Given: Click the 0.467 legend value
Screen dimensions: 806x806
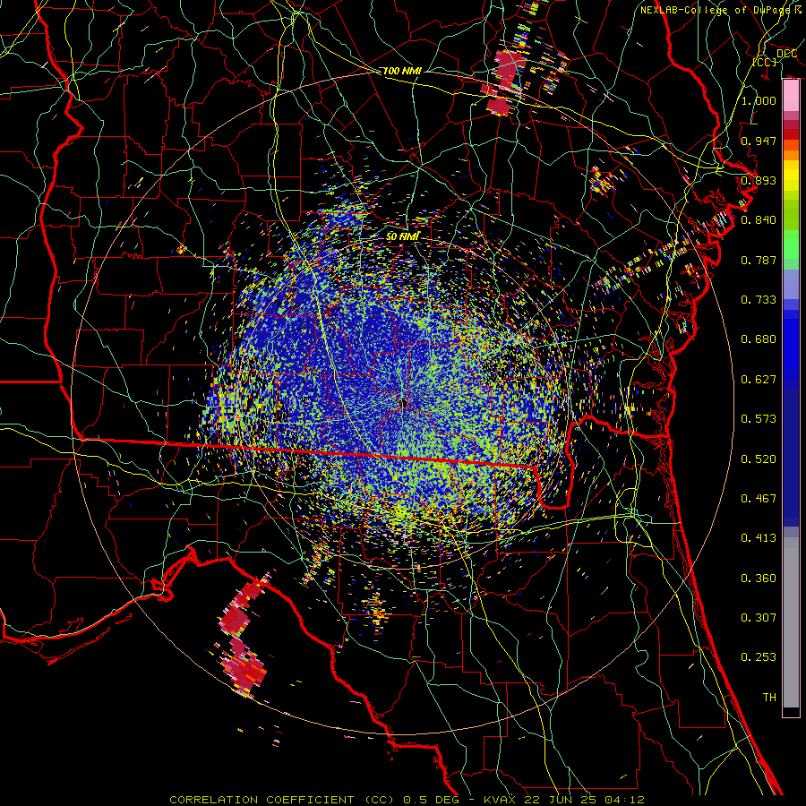Looking at the screenshot, I should tap(759, 498).
